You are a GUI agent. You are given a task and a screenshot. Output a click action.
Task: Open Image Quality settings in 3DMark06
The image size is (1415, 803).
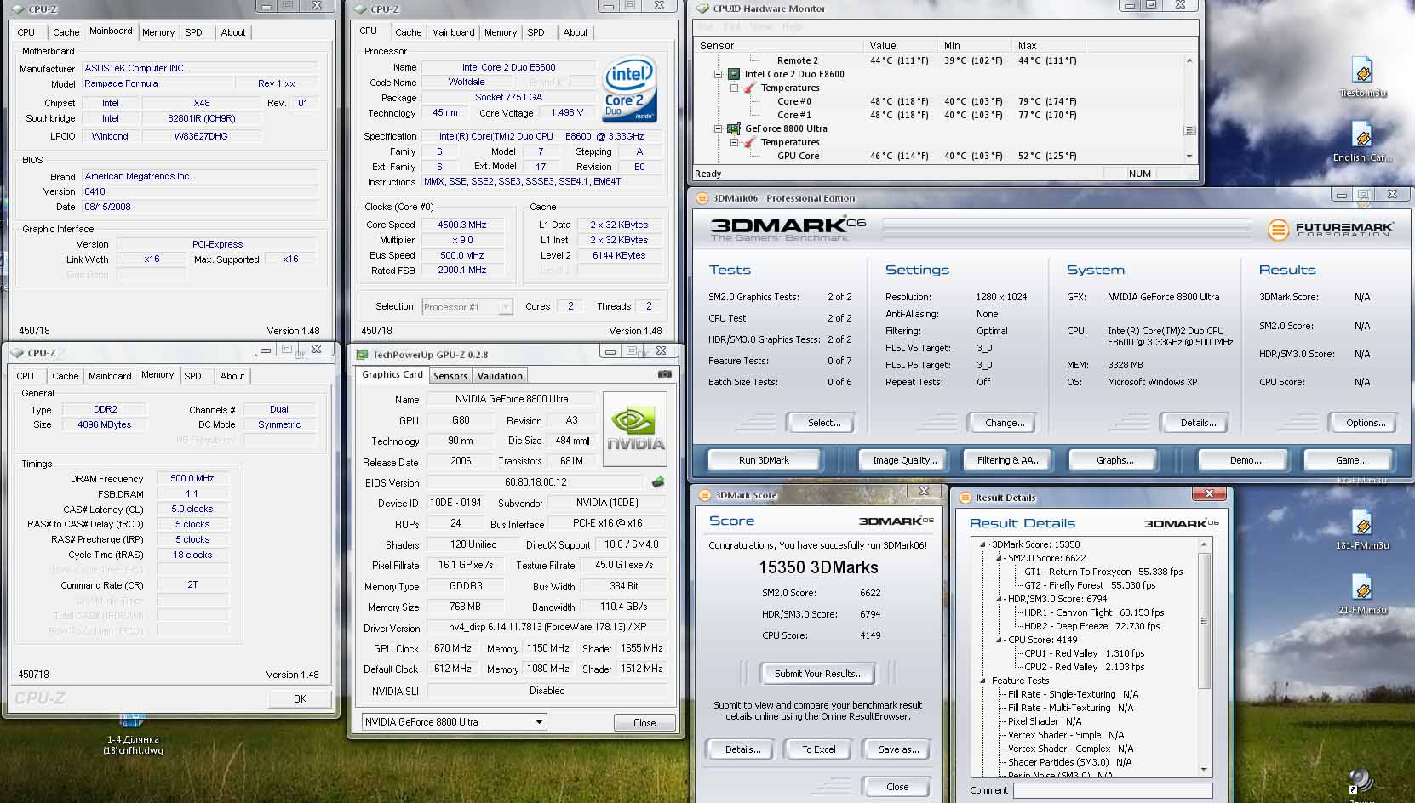pyautogui.click(x=904, y=460)
